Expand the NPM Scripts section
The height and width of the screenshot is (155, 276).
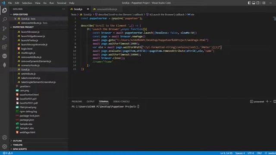coord(20,149)
